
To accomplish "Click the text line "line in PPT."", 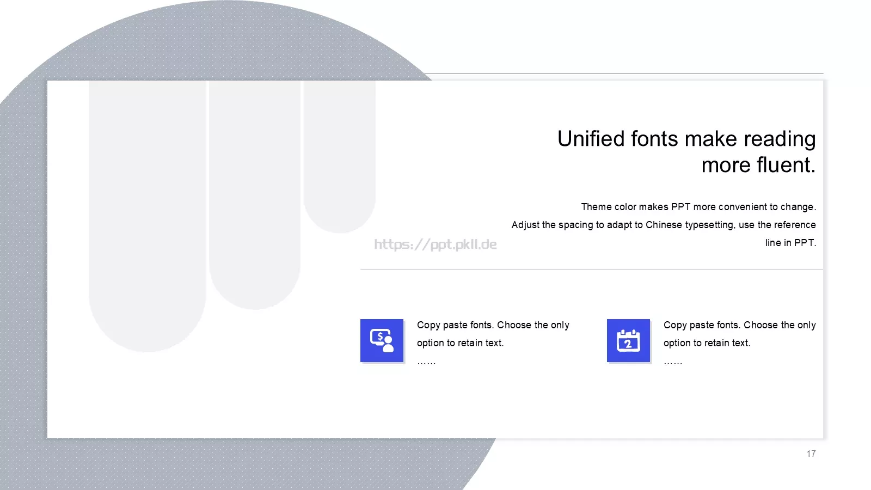I will click(790, 243).
